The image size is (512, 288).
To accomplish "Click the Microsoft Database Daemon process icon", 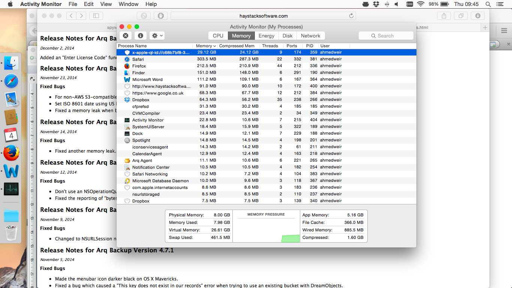I will 127,181.
